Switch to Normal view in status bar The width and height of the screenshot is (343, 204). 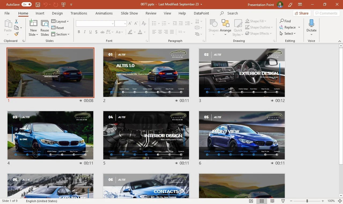coord(251,201)
